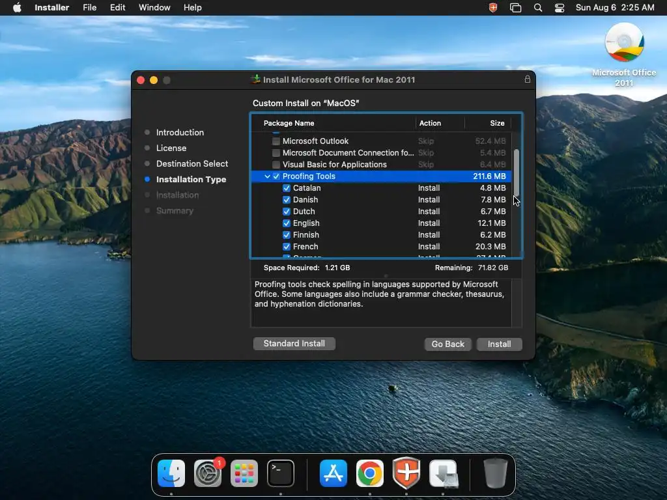Enable Microsoft Document Connection checkbox

point(276,152)
